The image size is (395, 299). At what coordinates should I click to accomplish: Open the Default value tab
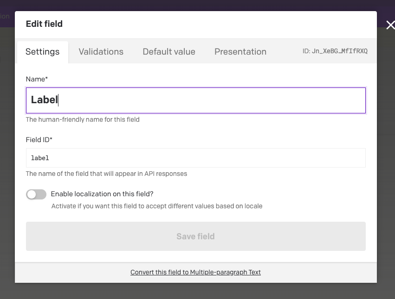[x=168, y=52]
